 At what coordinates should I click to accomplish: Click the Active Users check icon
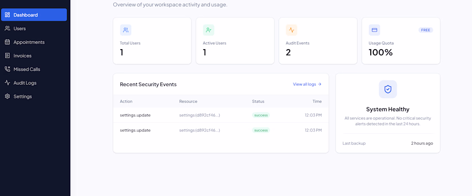208,30
